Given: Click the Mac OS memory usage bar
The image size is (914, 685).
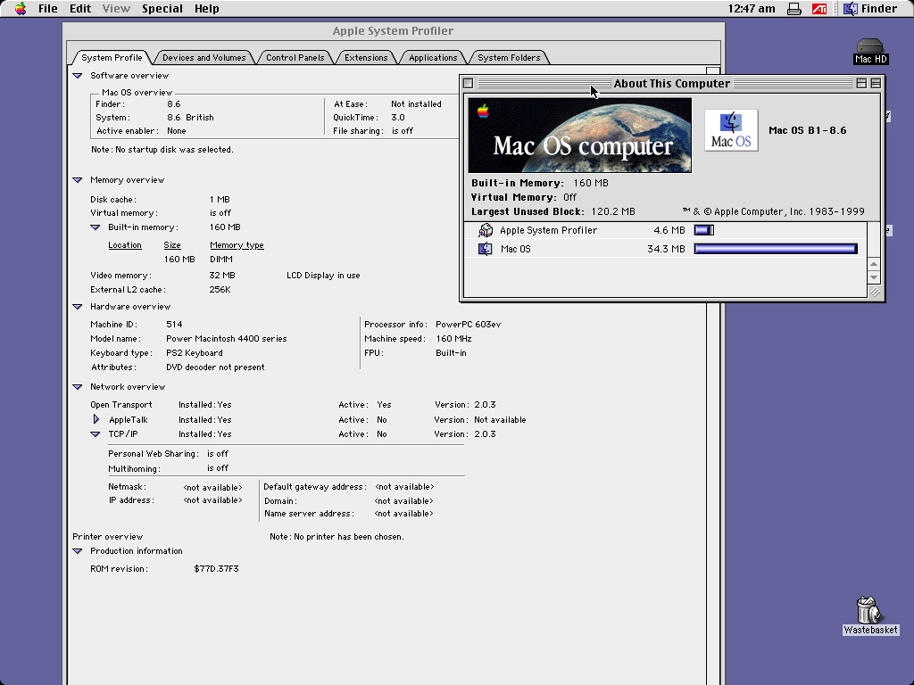Looking at the screenshot, I should [x=776, y=250].
